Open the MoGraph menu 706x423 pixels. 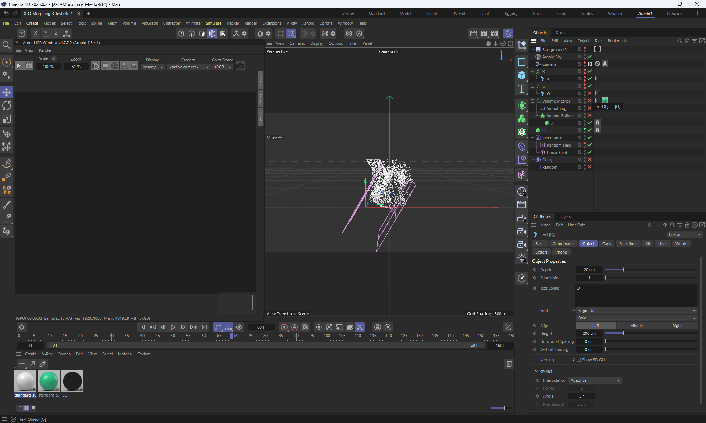click(x=149, y=23)
